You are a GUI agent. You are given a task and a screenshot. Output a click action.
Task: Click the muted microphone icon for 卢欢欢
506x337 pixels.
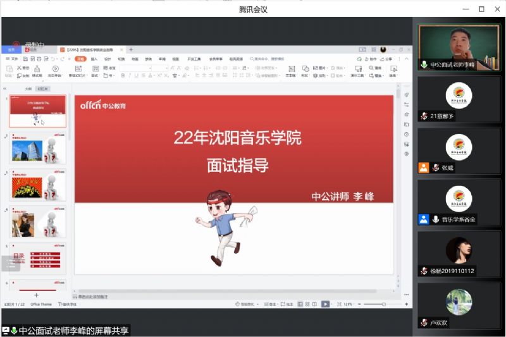[x=424, y=322]
